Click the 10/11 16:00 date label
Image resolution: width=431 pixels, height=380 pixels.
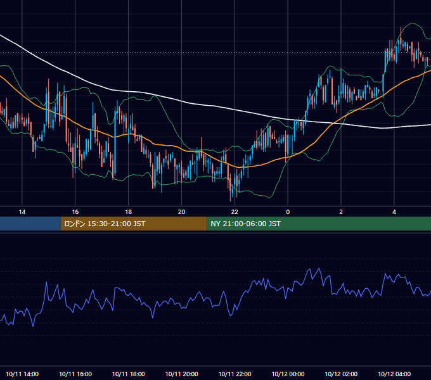click(x=75, y=374)
